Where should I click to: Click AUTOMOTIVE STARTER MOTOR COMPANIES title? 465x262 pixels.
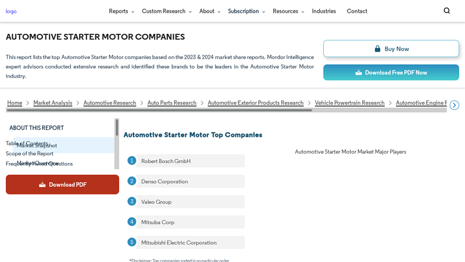(95, 37)
